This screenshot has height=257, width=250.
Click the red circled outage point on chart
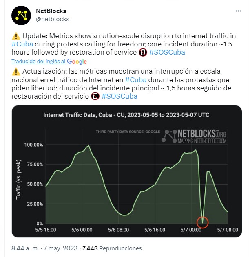(x=203, y=222)
